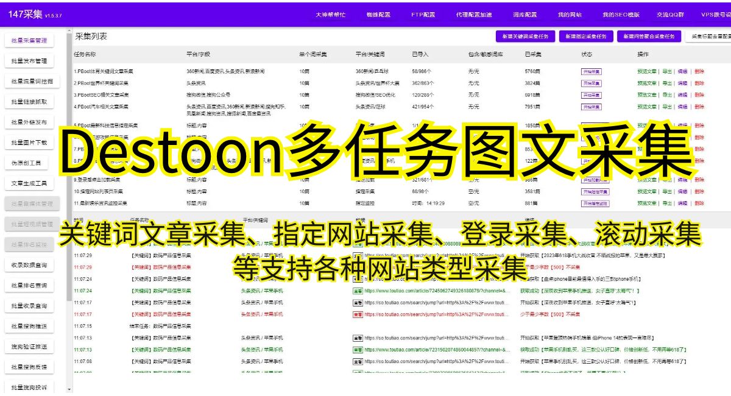Export the 10.指定网站列表页采集 task

tap(667, 191)
